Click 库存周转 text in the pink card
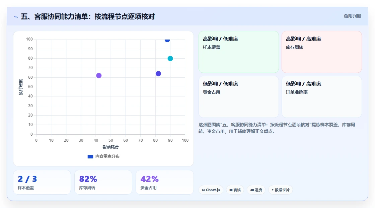Image resolution: width=375 pixels, height=208 pixels. point(294,47)
